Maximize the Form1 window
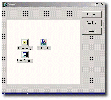The width and height of the screenshot is (111, 100). point(97,4)
